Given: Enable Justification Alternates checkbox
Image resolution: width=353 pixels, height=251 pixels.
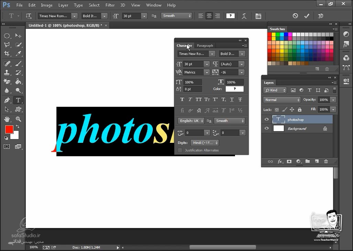Looking at the screenshot, I should pos(180,150).
